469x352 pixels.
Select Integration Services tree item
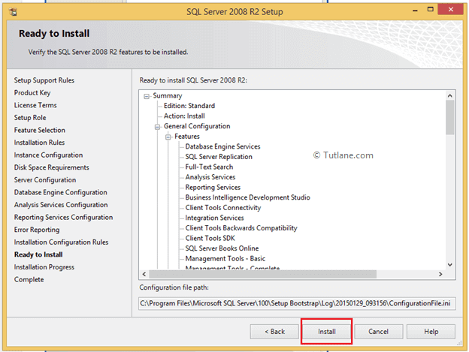coord(214,218)
